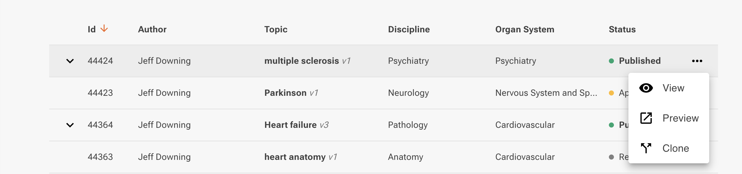Choose Preview in the actions menu

coord(680,118)
